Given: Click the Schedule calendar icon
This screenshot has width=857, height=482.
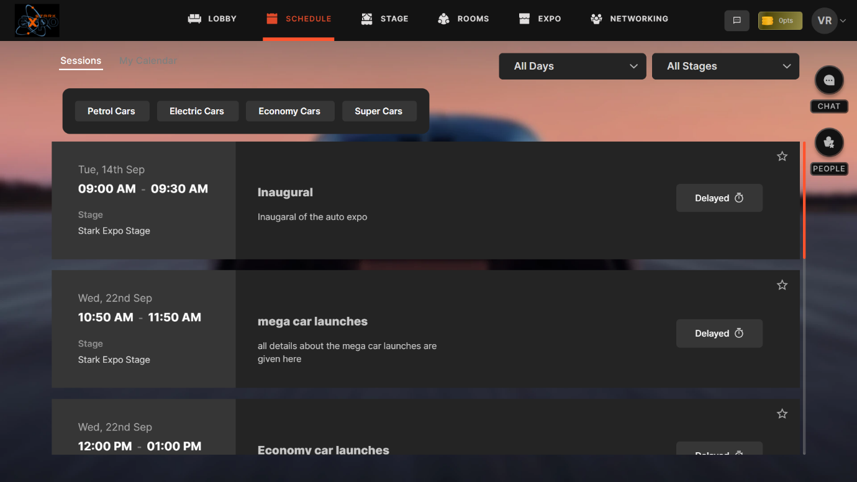Looking at the screenshot, I should click(x=272, y=19).
